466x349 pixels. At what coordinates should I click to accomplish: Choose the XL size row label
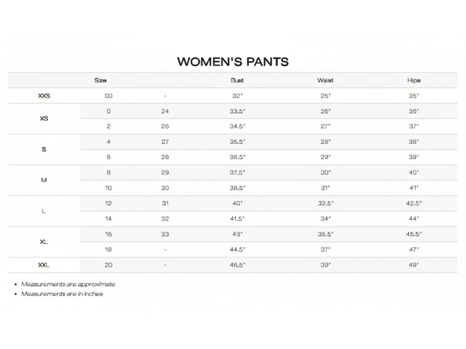click(44, 242)
